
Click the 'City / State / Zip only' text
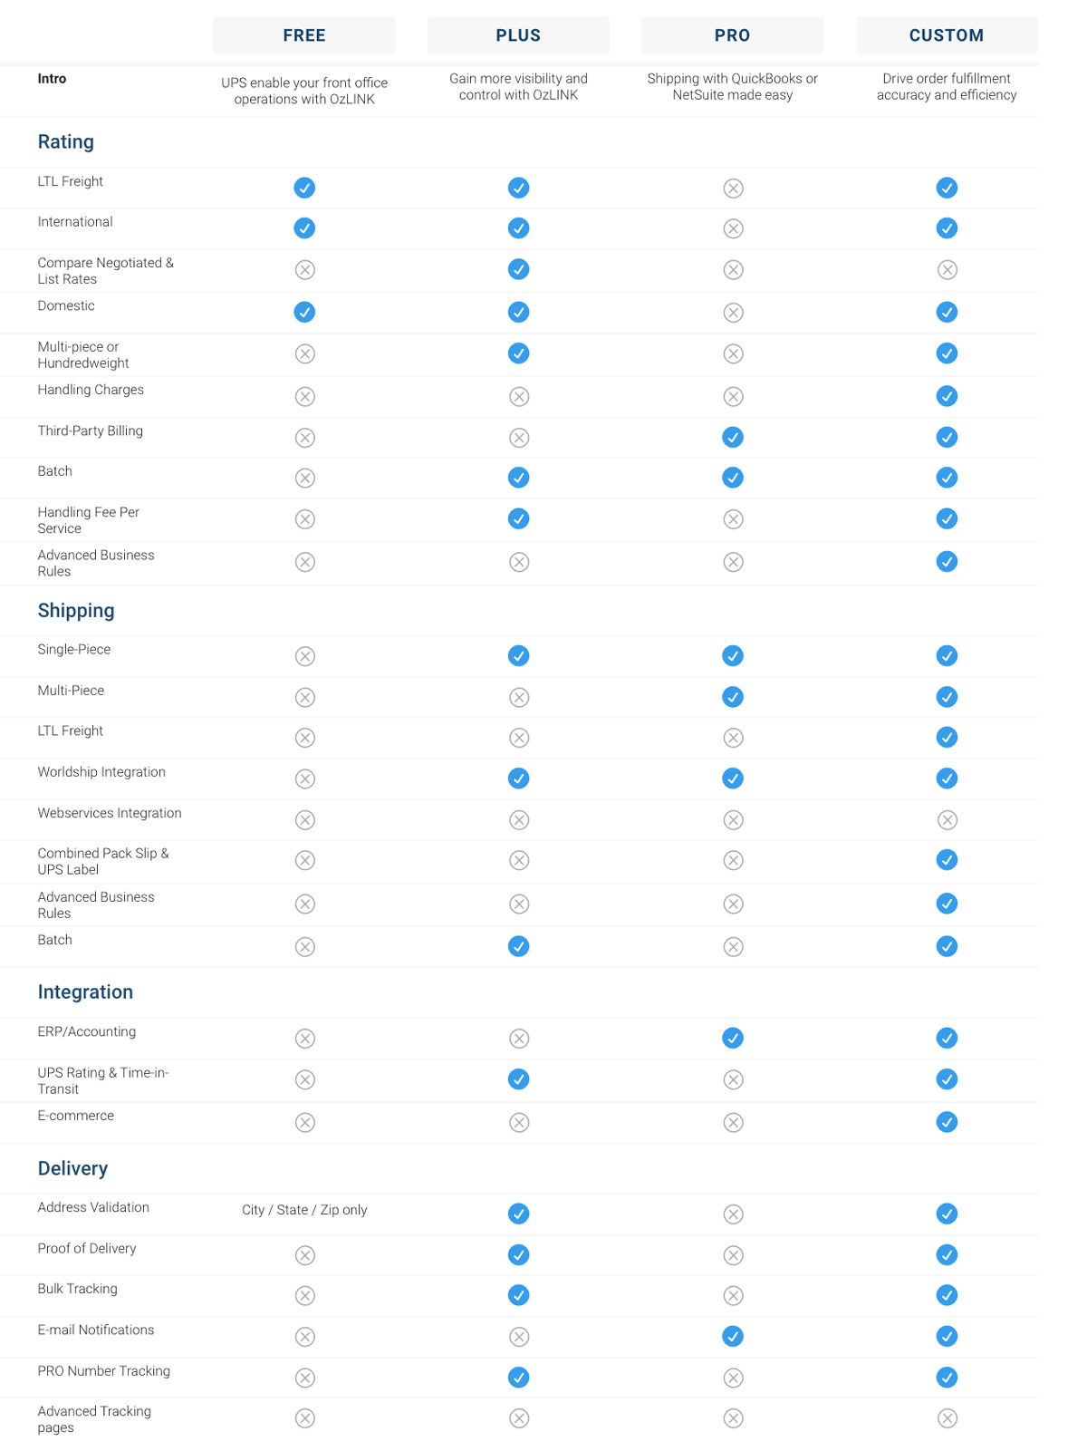pos(304,1210)
